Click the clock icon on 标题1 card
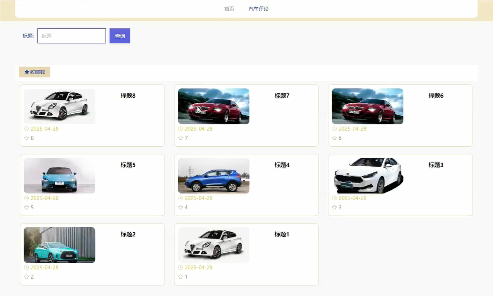The image size is (493, 296). coord(180,267)
